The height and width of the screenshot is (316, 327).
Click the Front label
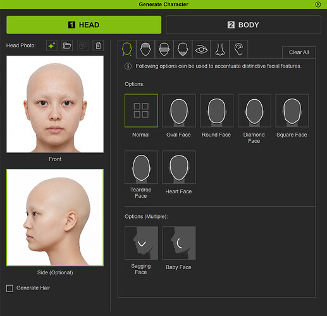[55, 159]
